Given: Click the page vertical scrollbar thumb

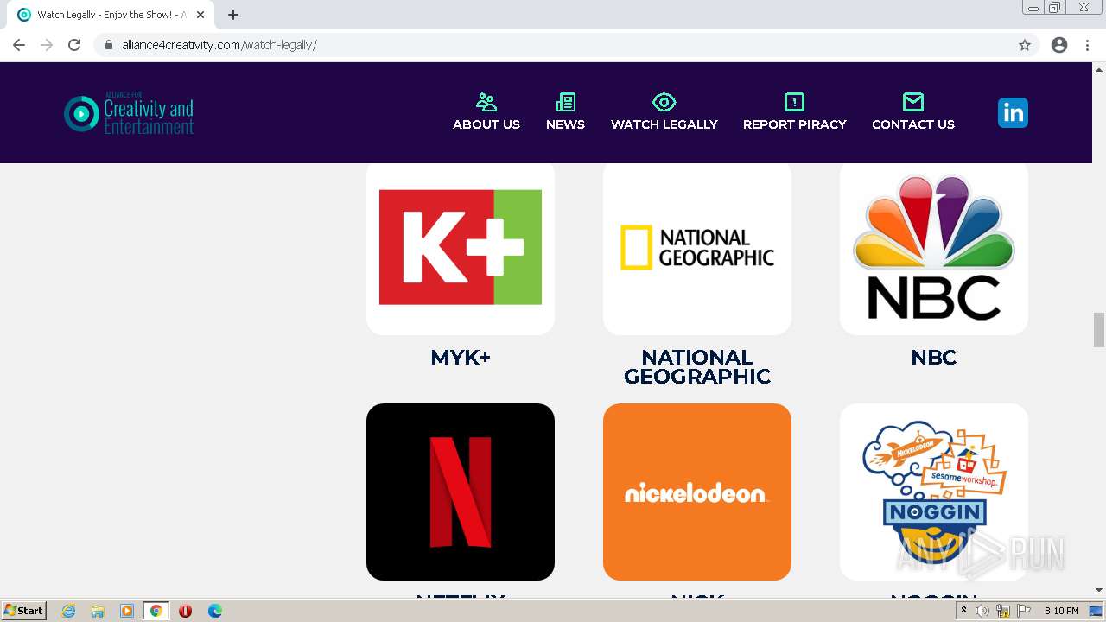Looking at the screenshot, I should [x=1099, y=329].
